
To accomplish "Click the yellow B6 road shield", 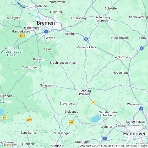I will click(93, 102).
